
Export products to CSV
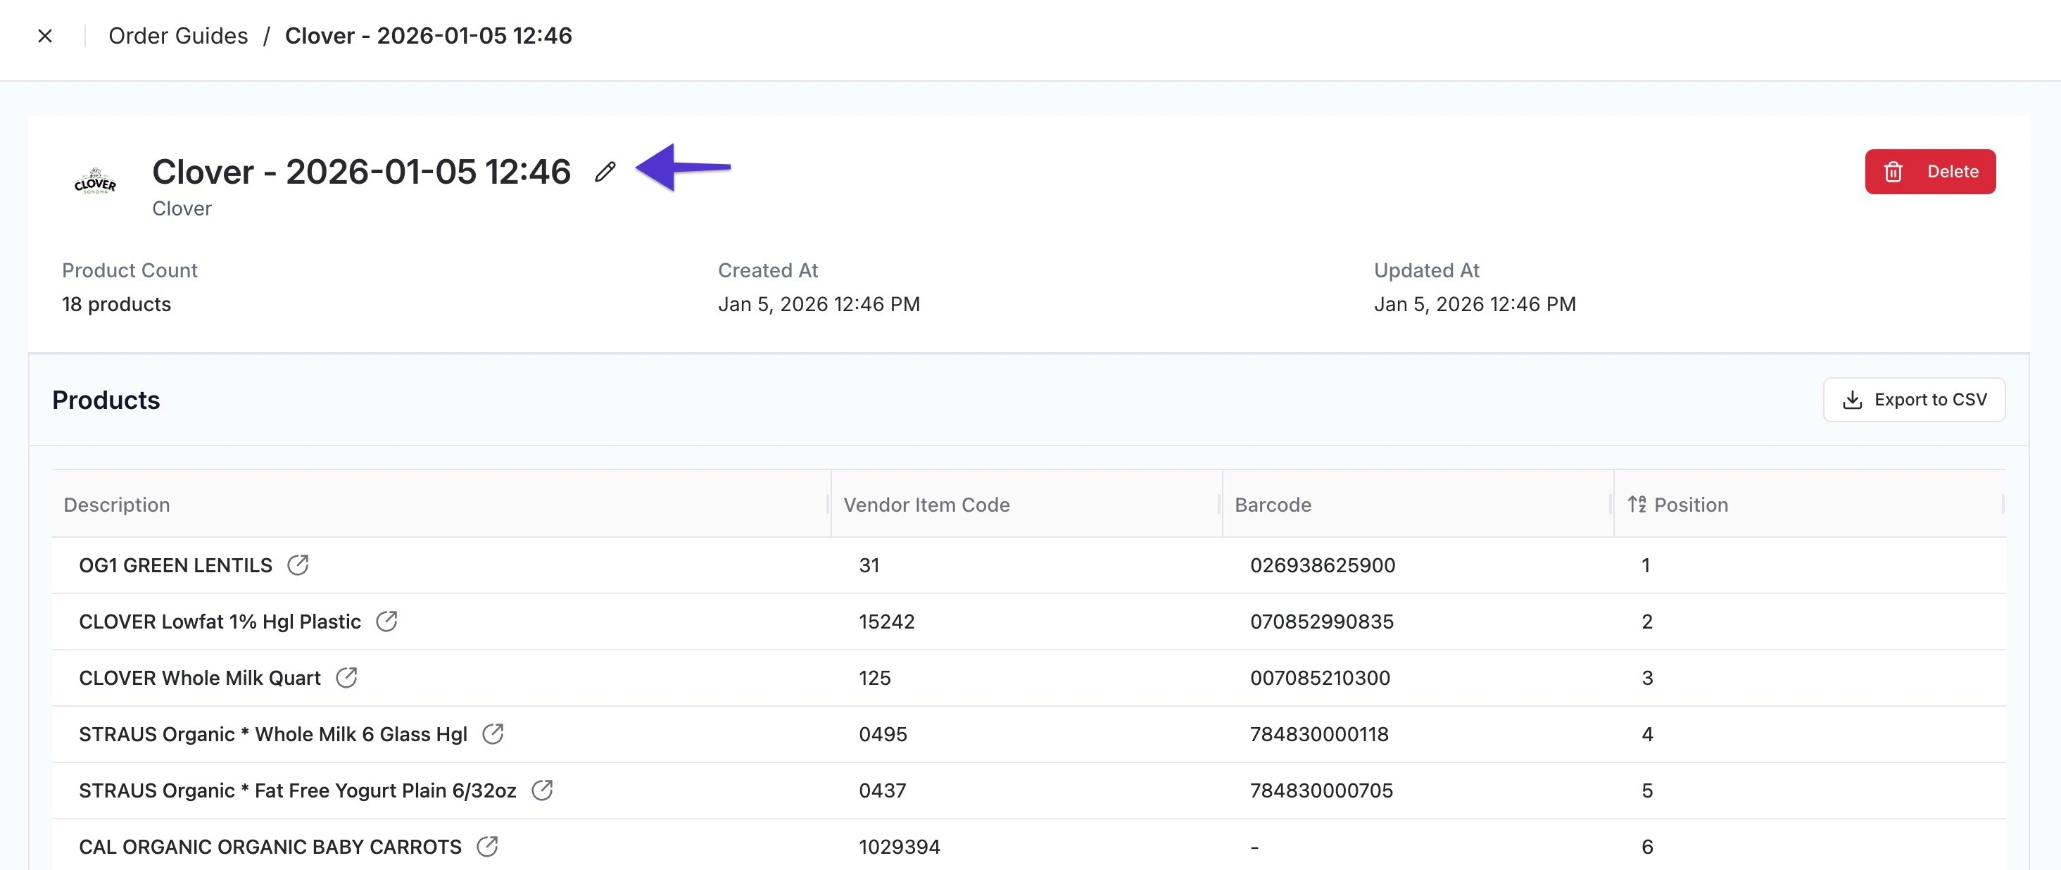coord(1913,399)
